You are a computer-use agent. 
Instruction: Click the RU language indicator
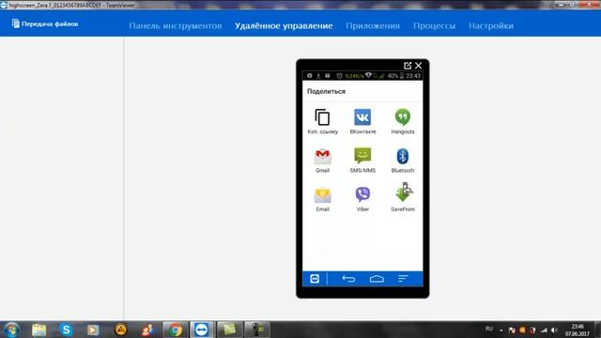point(489,329)
